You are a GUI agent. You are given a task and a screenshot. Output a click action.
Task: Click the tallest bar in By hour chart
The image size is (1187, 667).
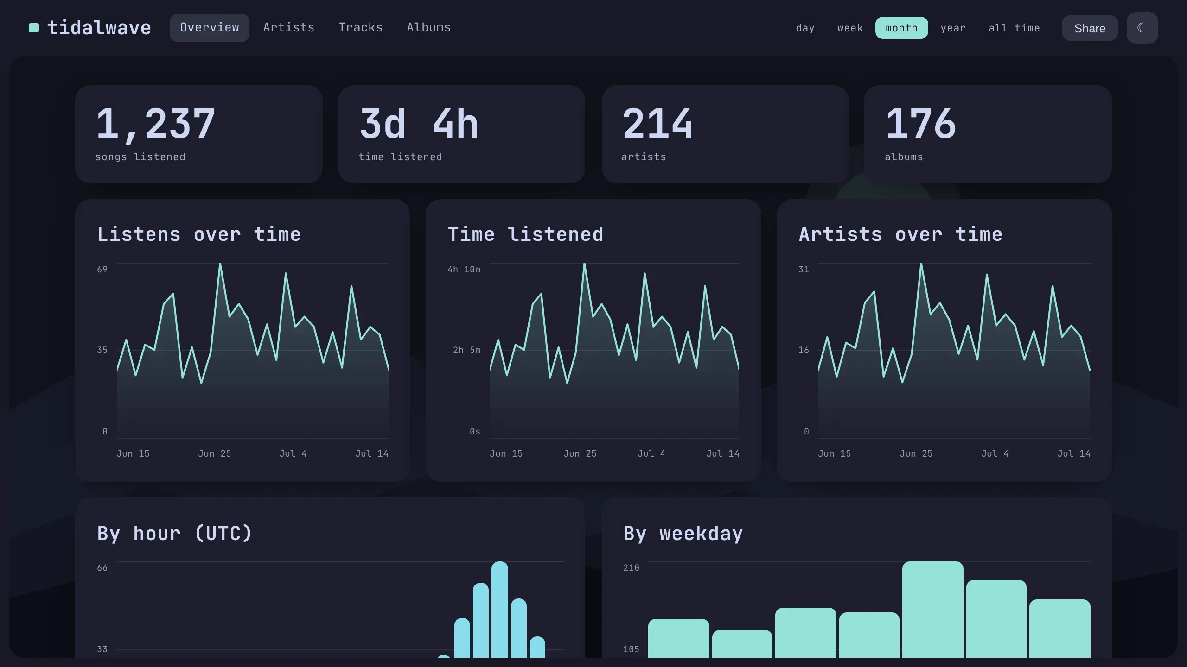click(500, 609)
